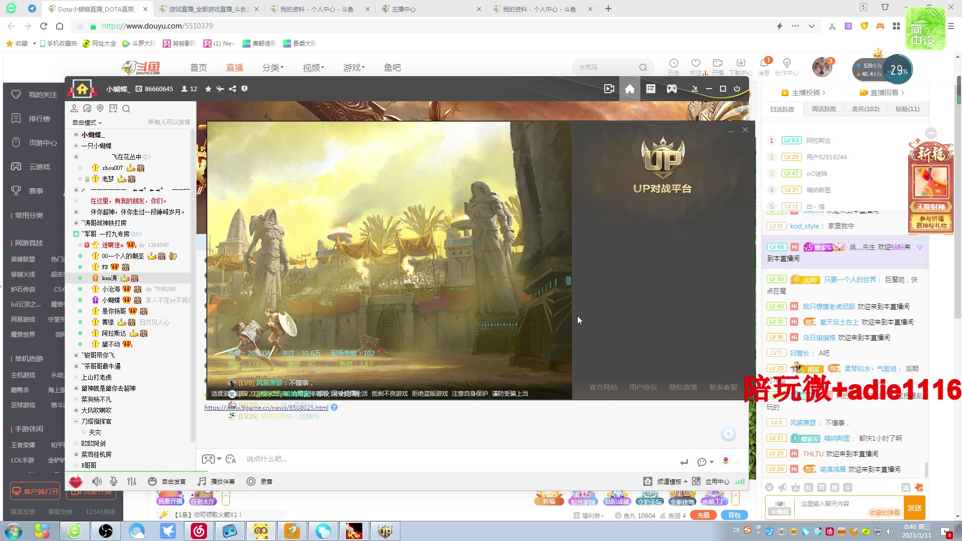The width and height of the screenshot is (962, 541).
Task: Open the Windows Start button
Action: click(14, 531)
